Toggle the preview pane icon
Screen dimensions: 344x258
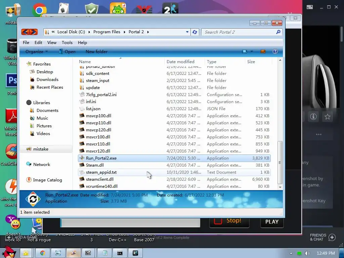pyautogui.click(x=263, y=51)
